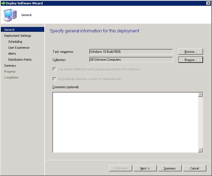Viewport: 212px width, 176px height.
Task: Select the General step in the sidebar
Action: 10,30
